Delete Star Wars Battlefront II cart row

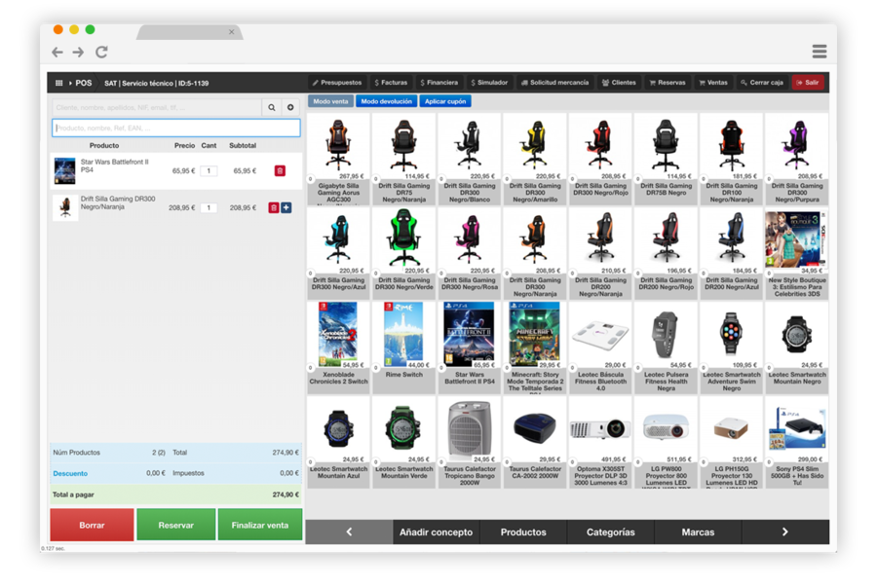pyautogui.click(x=281, y=171)
